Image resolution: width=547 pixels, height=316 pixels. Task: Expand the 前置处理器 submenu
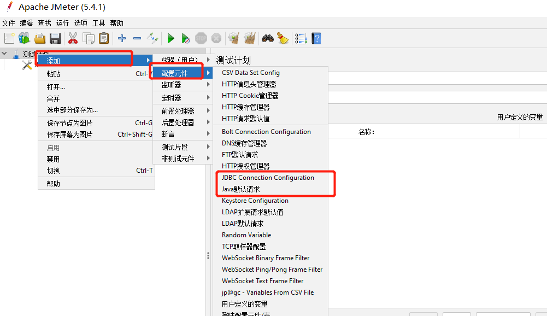pos(183,110)
